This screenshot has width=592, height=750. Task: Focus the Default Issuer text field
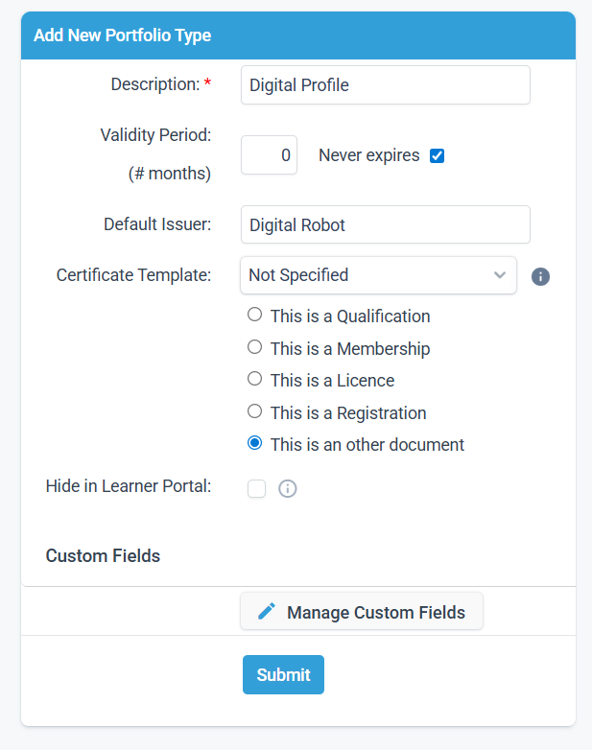[386, 224]
